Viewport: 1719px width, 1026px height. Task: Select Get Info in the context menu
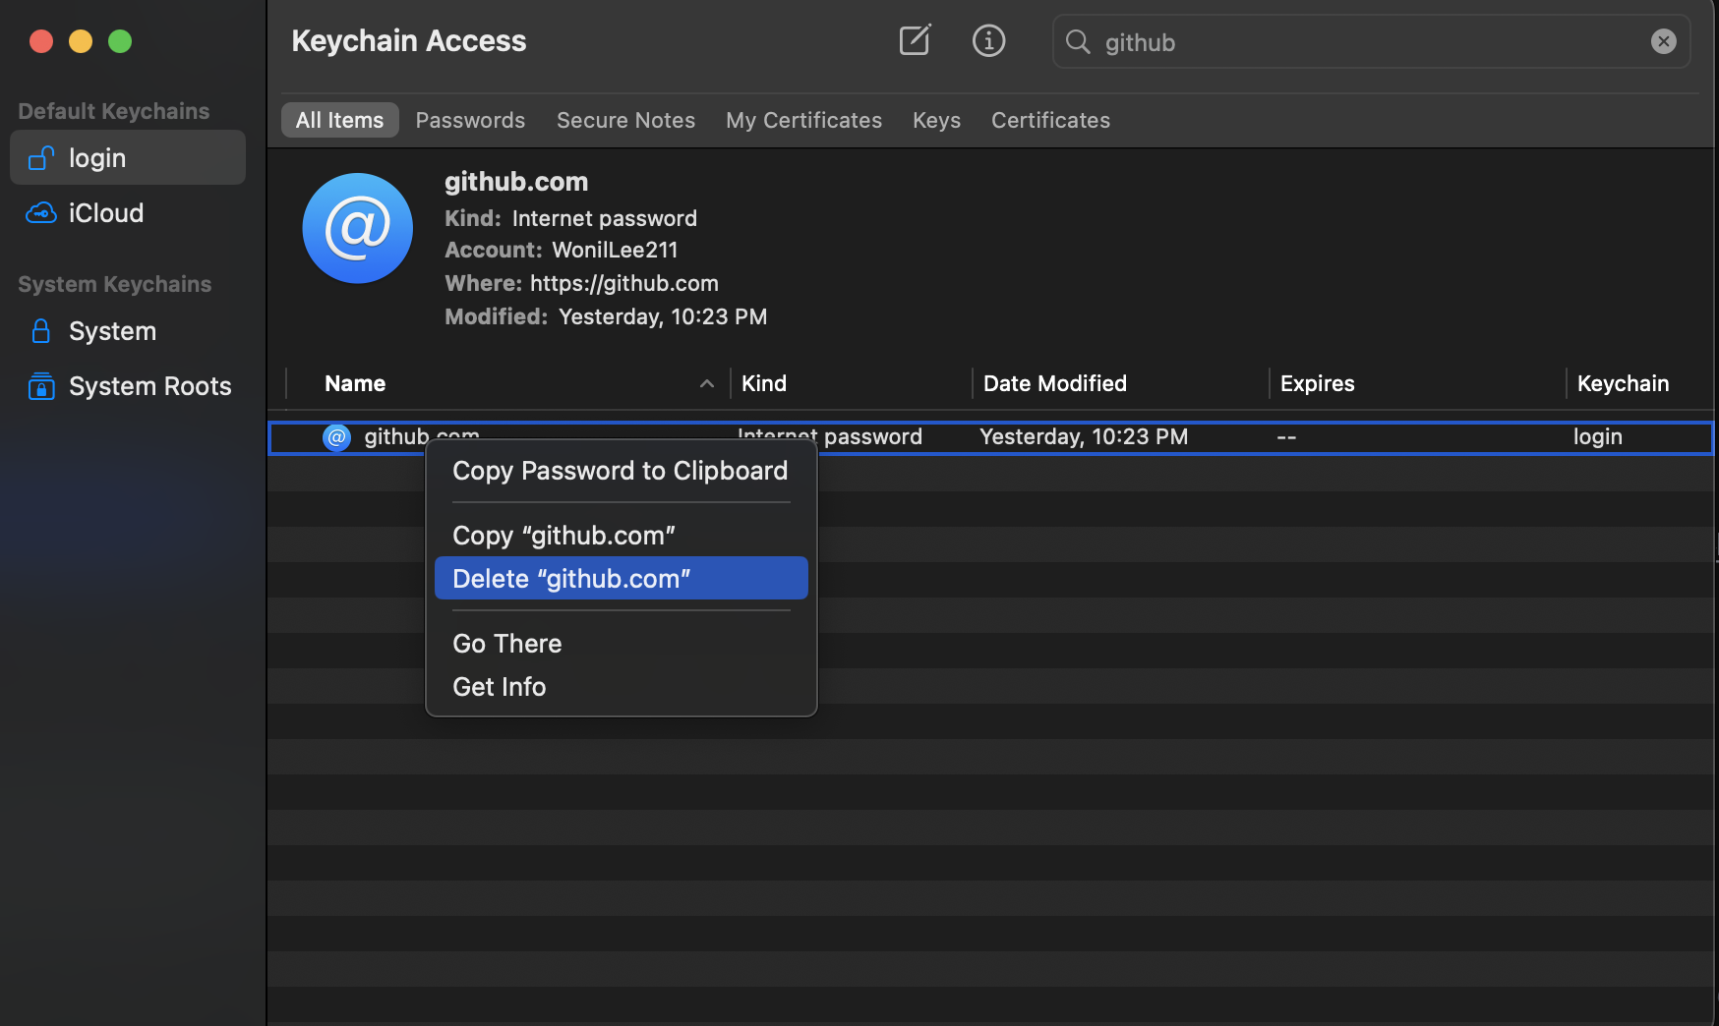[621, 687]
